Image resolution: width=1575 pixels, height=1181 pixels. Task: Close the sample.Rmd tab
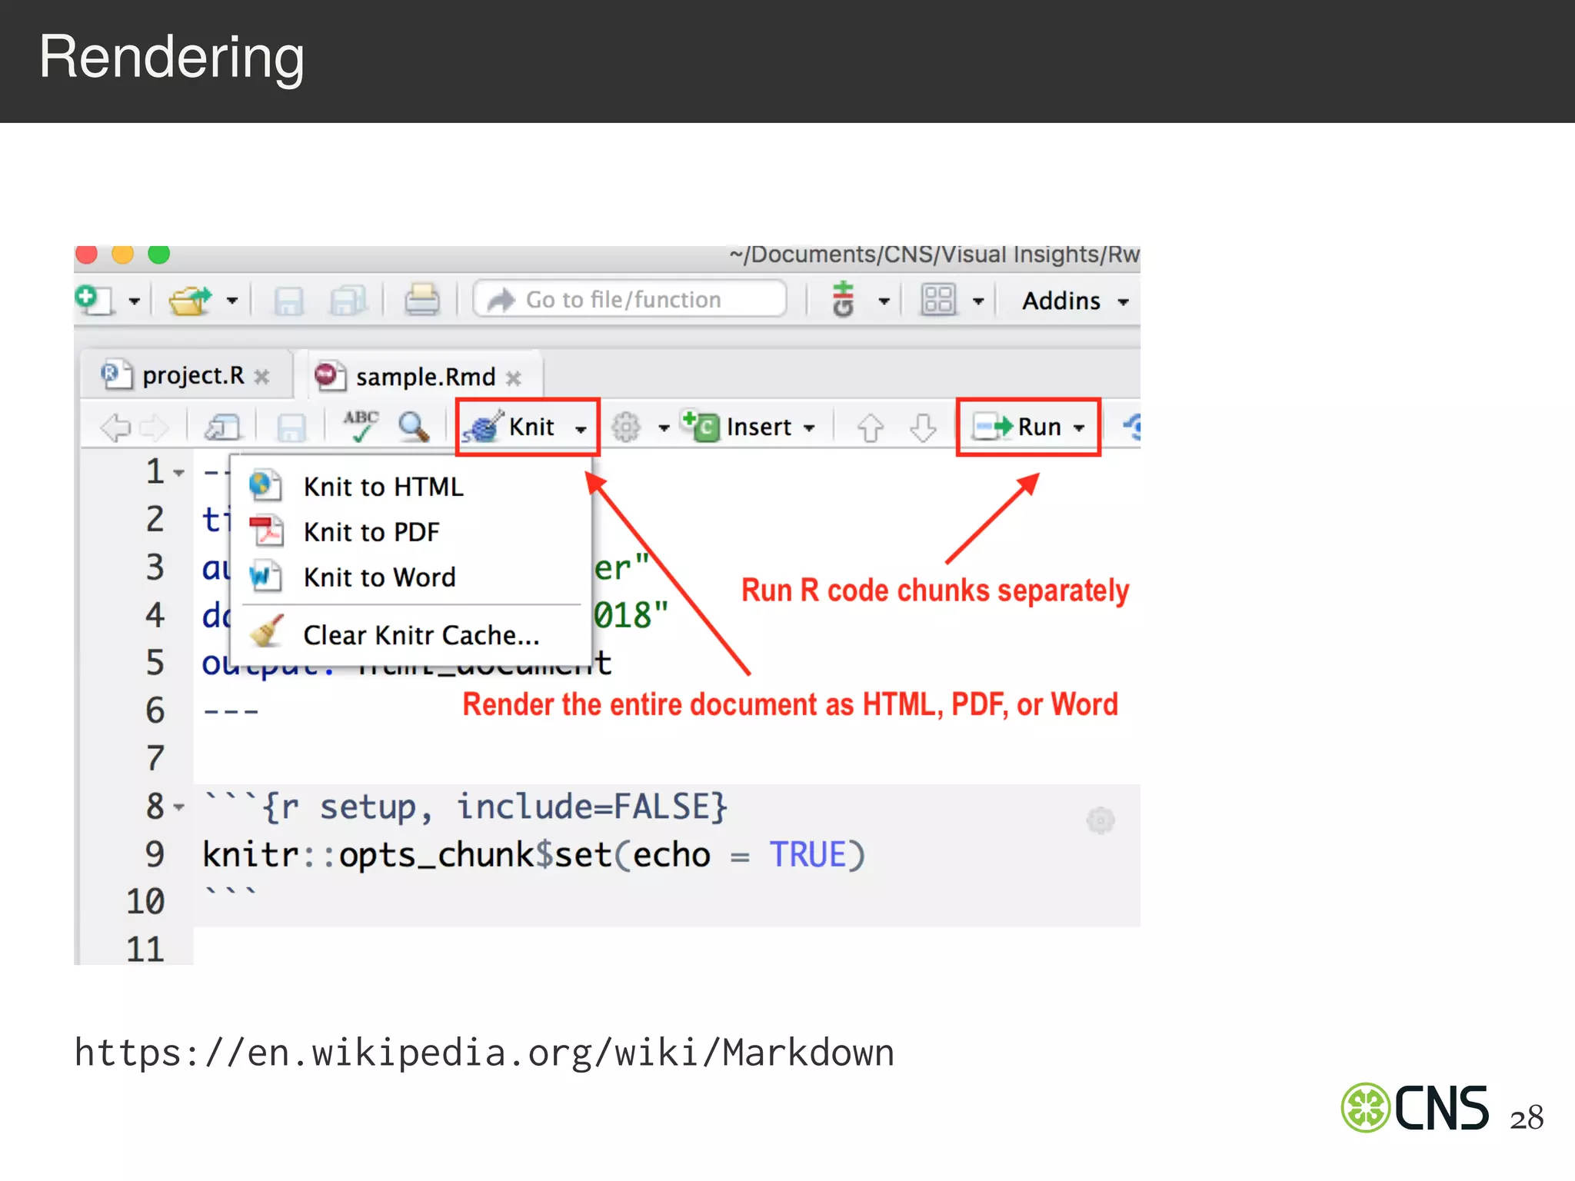(514, 378)
